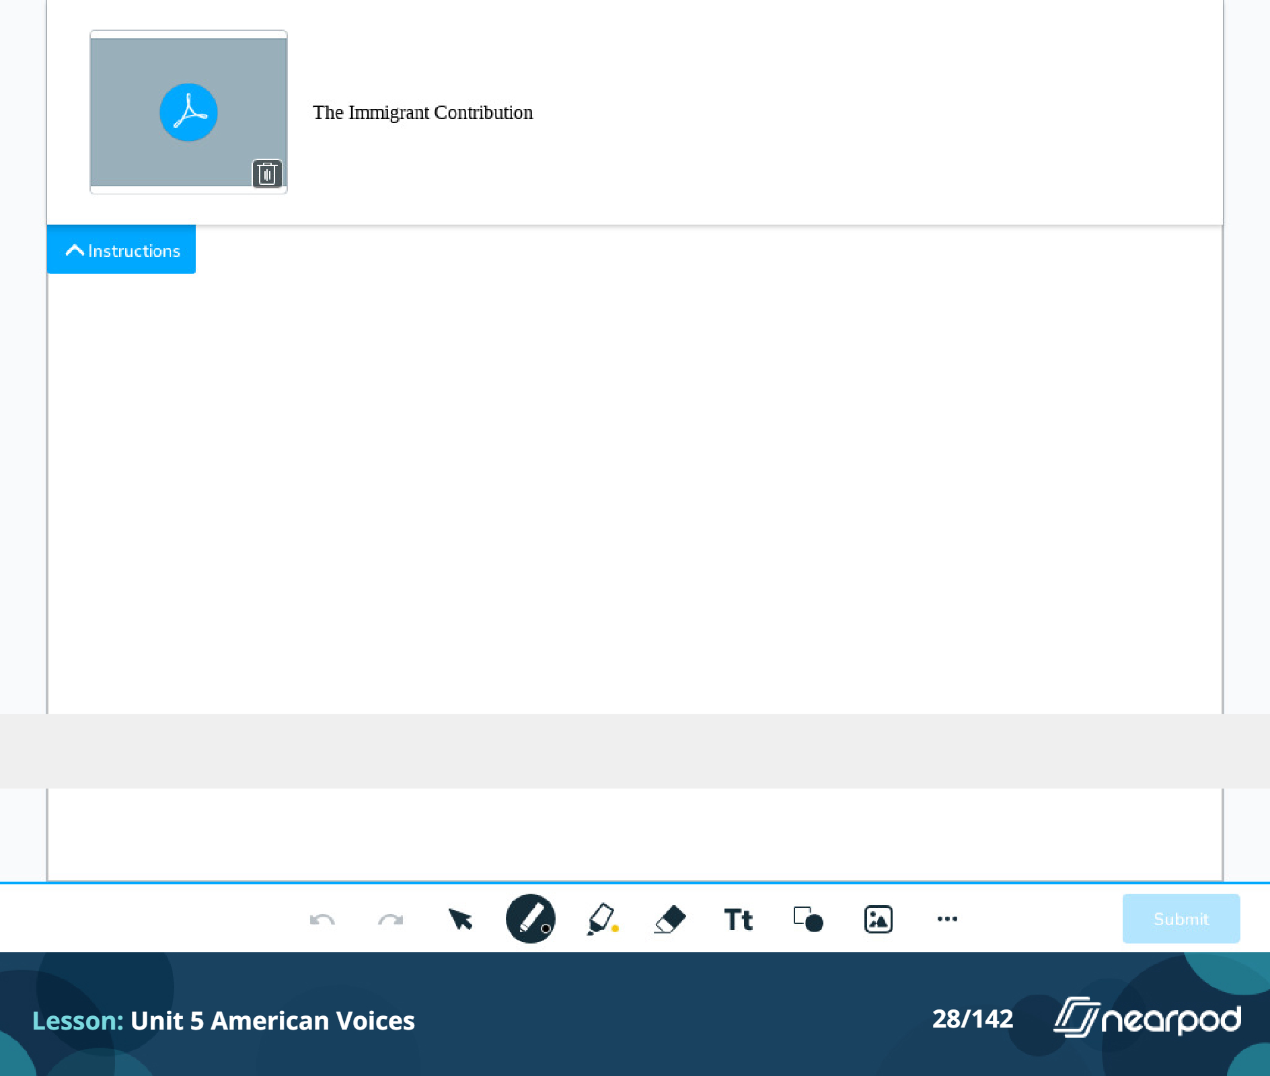Click the Unit 5 American Voices lesson title
1270x1076 pixels.
click(x=272, y=1021)
